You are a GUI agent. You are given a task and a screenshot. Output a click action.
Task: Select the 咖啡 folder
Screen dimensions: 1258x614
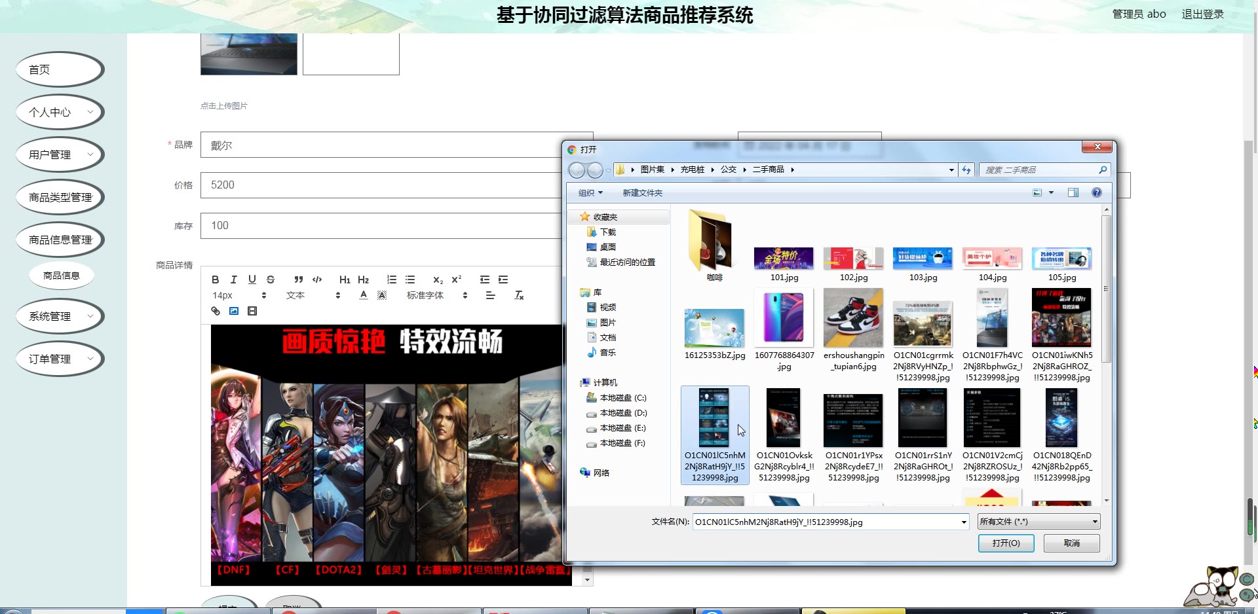[x=714, y=245]
